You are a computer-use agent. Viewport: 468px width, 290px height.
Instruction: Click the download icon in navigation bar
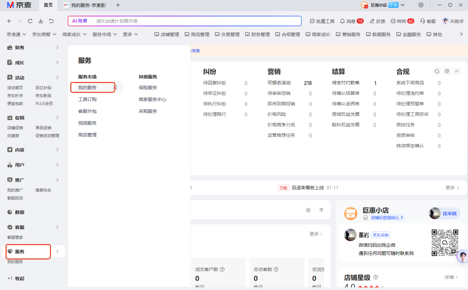41,21
